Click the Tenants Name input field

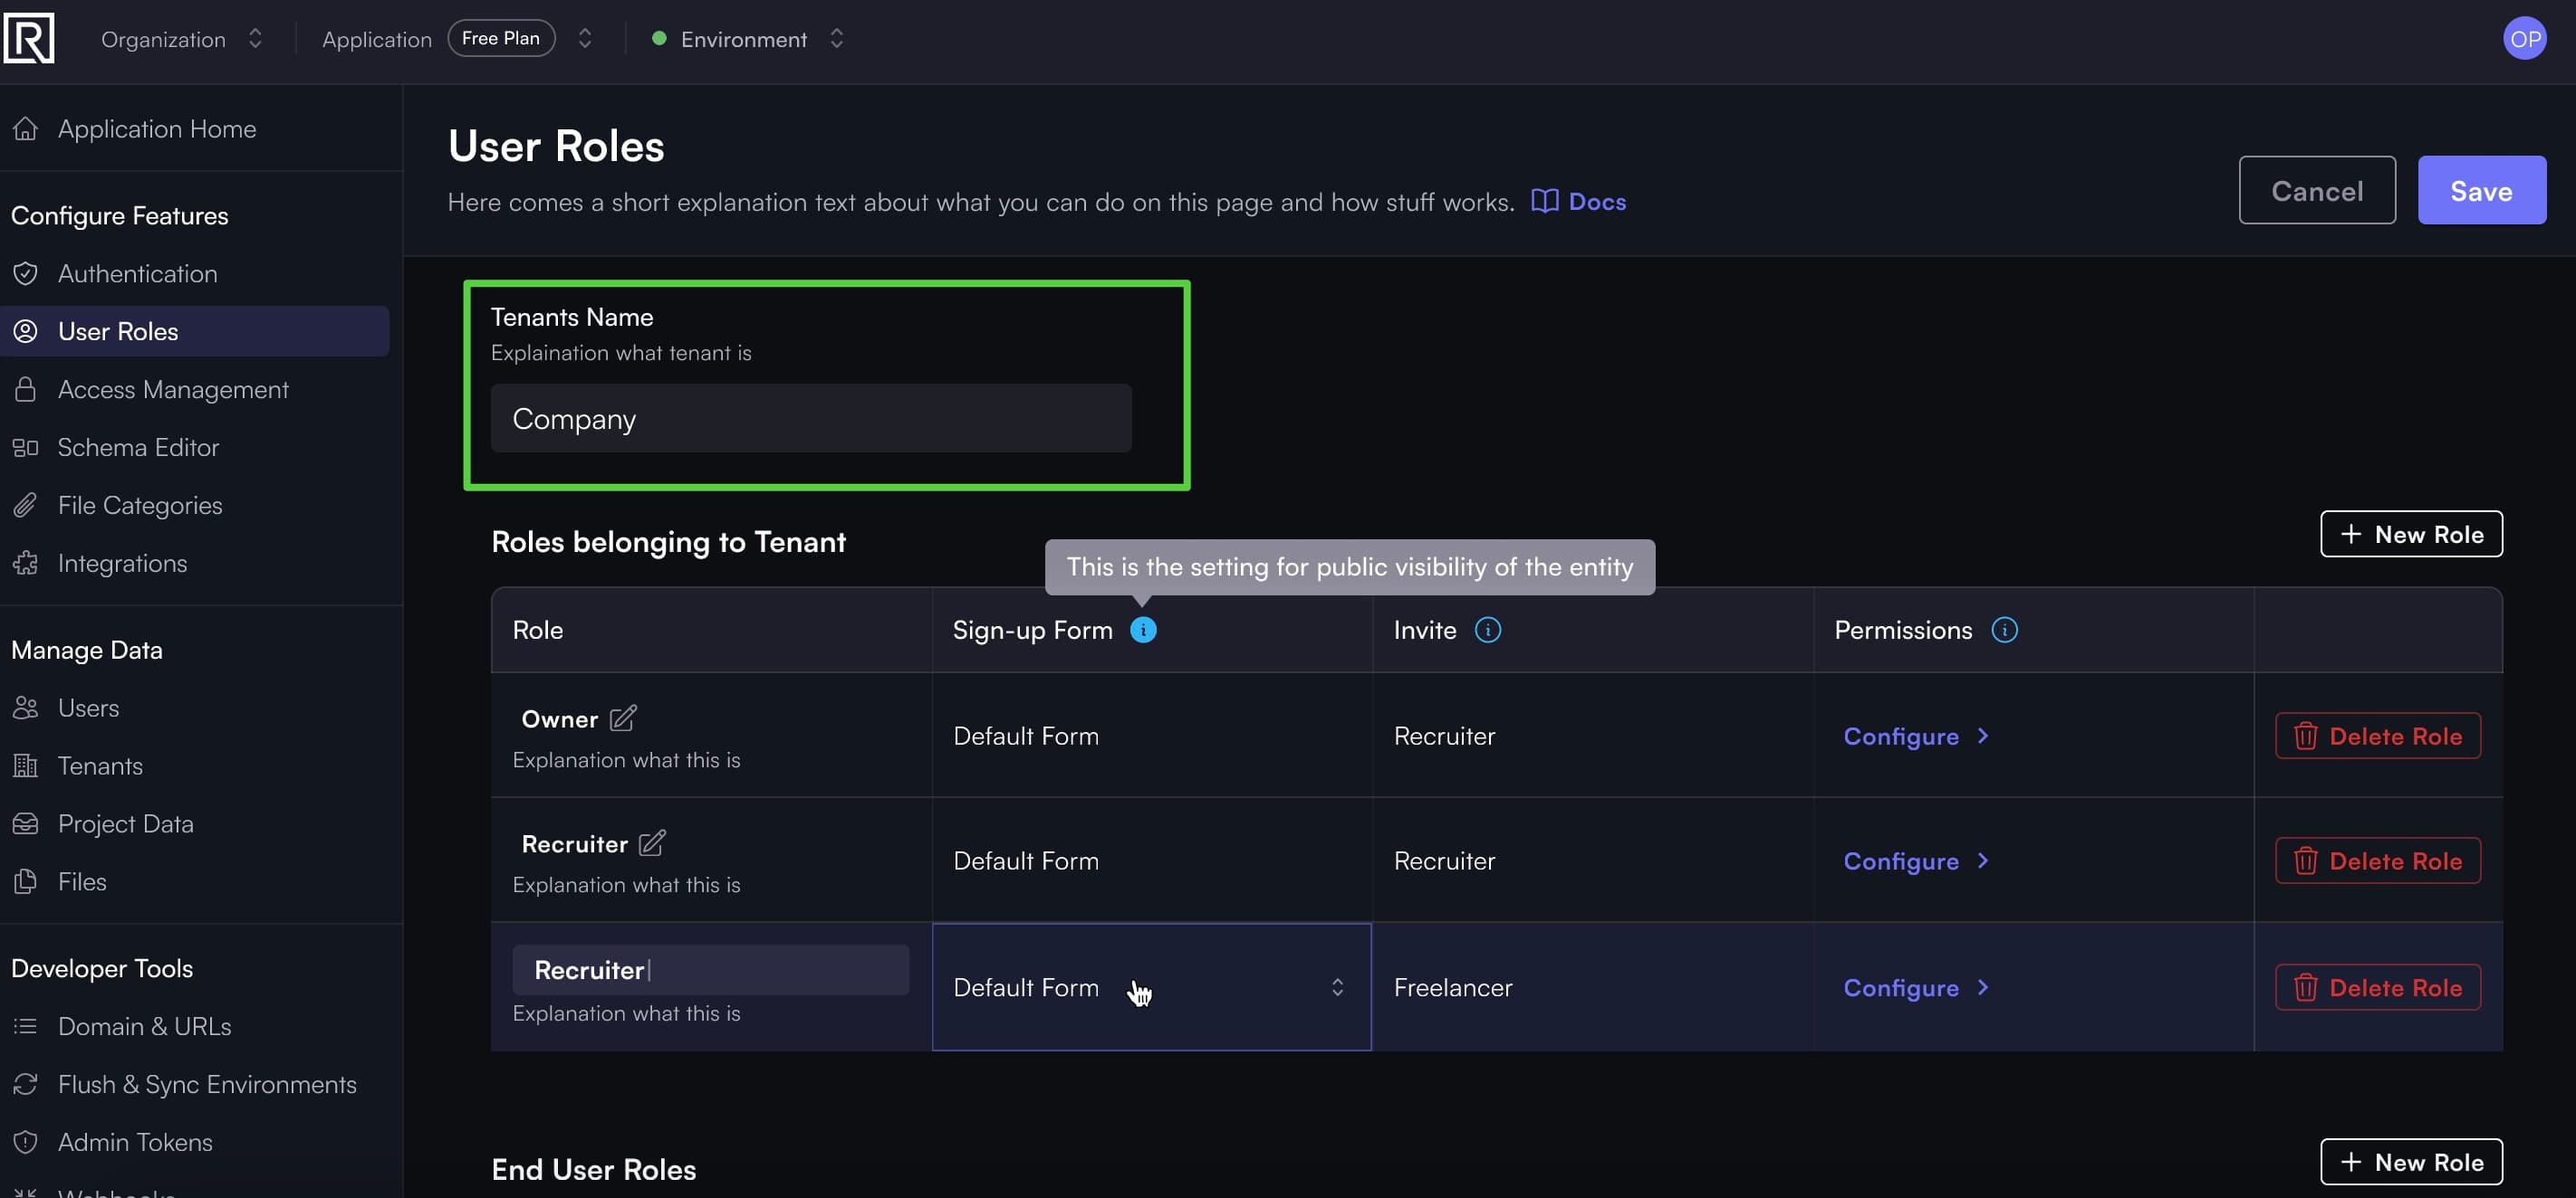click(810, 419)
